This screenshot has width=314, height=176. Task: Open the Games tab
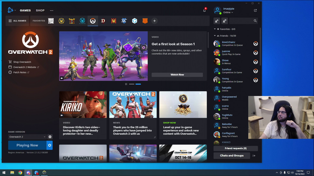pos(25,10)
